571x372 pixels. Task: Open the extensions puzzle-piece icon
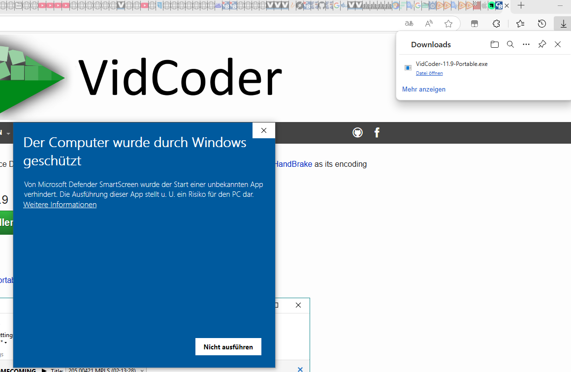pyautogui.click(x=496, y=24)
